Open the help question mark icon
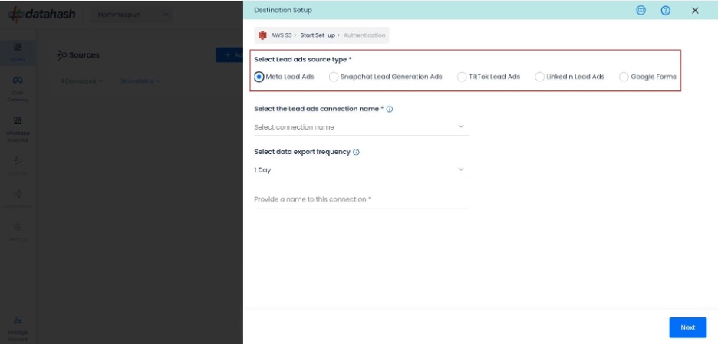 (666, 11)
